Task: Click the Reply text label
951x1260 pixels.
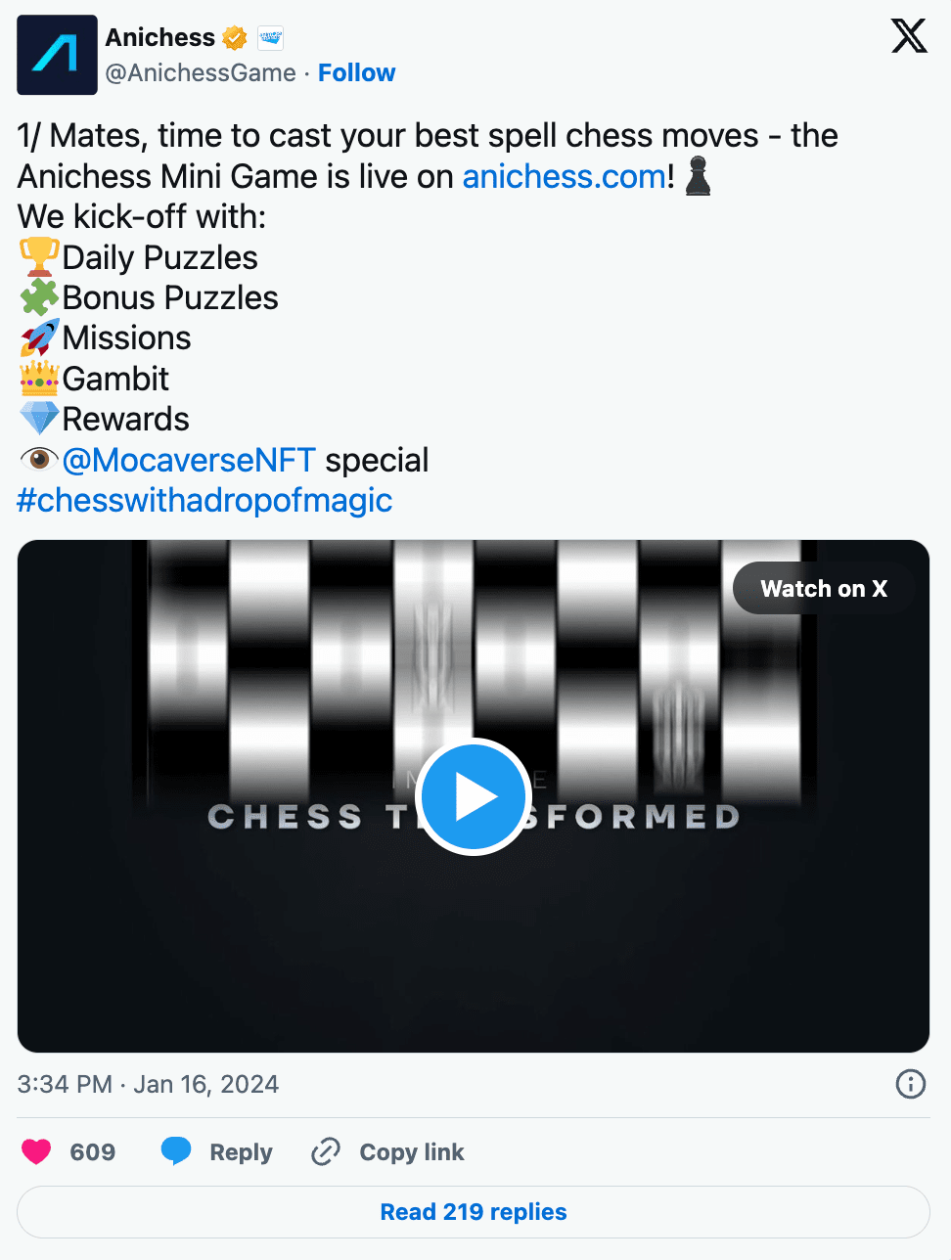Action: 241,1152
